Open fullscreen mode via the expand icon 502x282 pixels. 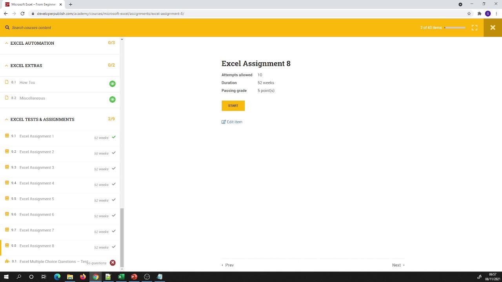click(x=475, y=27)
